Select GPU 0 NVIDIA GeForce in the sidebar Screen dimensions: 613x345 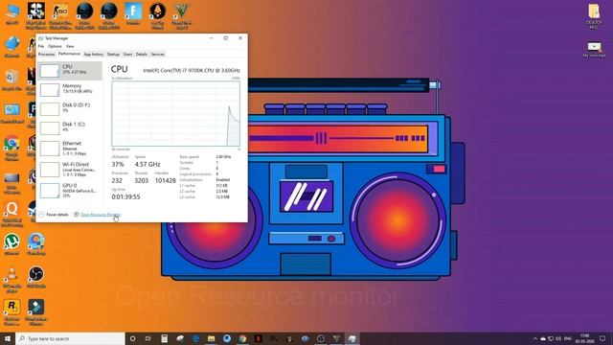click(70, 191)
